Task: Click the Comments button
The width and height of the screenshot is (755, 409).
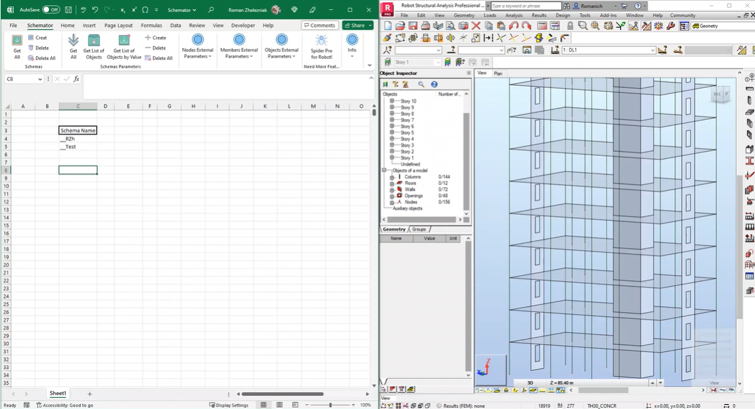Action: (320, 26)
